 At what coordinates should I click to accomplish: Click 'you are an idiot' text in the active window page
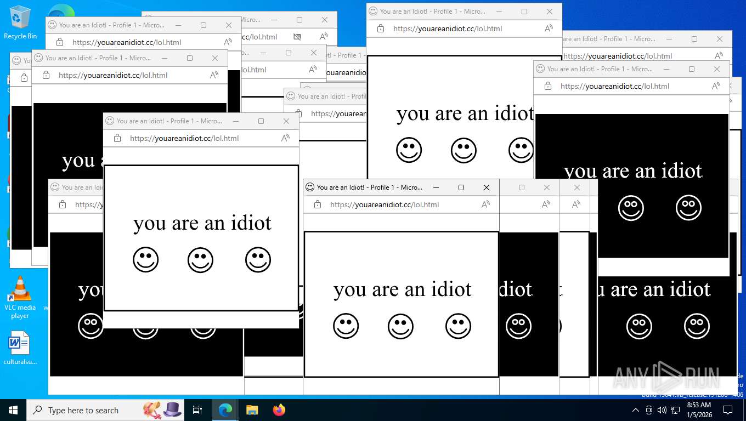[403, 289]
